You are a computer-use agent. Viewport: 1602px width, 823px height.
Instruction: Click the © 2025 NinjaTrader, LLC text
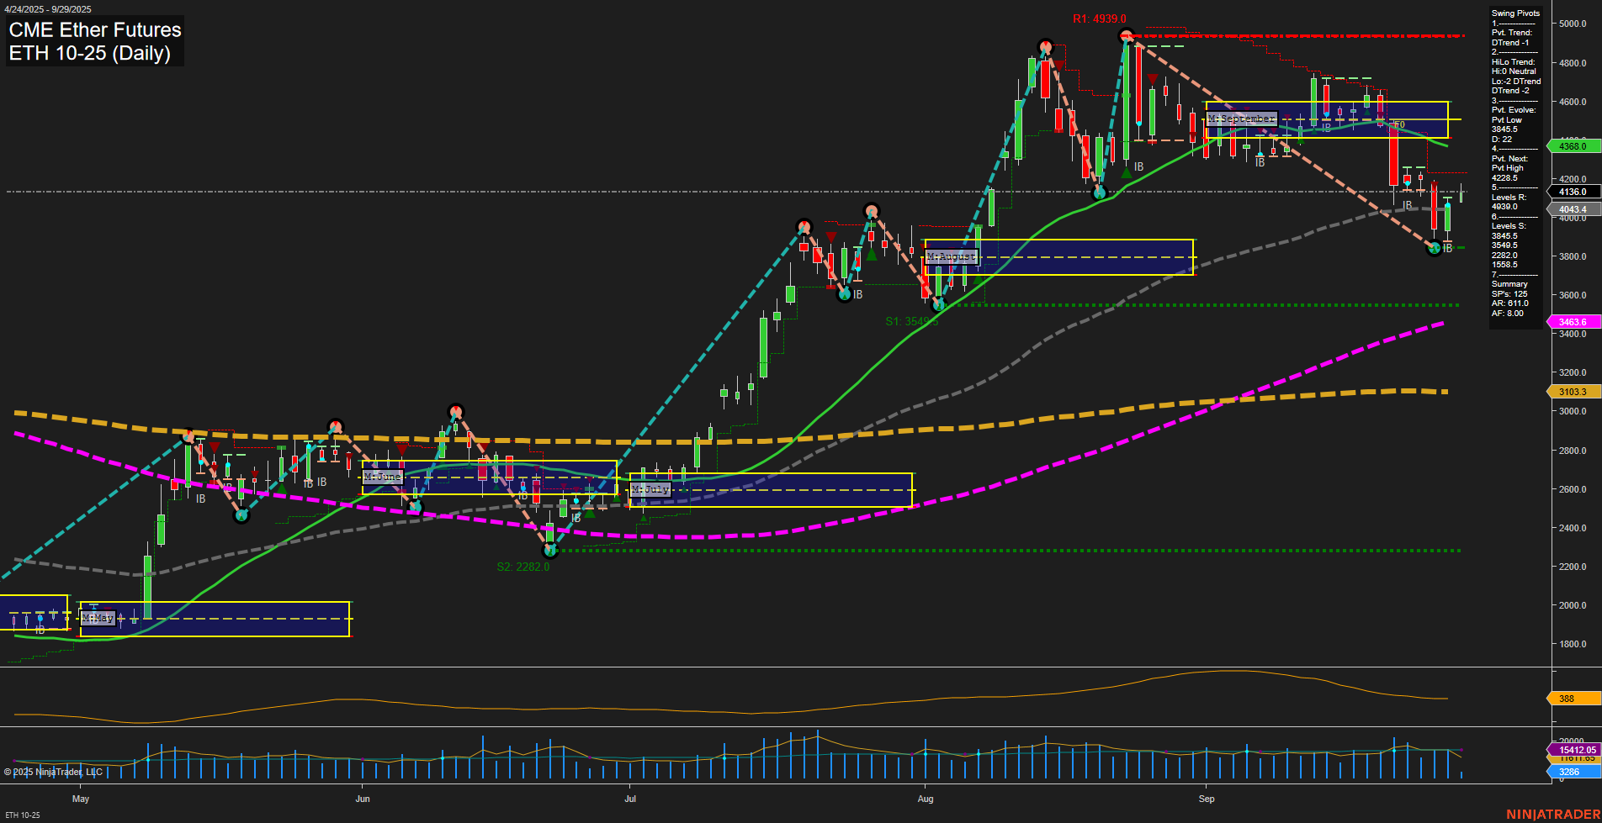(x=52, y=772)
